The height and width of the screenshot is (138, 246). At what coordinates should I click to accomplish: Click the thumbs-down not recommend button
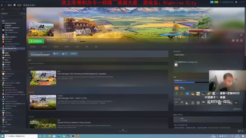(x=65, y=53)
